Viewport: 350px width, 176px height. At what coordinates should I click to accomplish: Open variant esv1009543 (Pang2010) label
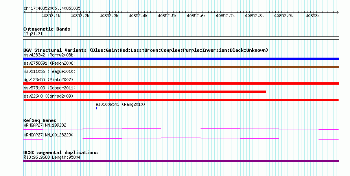(120, 104)
